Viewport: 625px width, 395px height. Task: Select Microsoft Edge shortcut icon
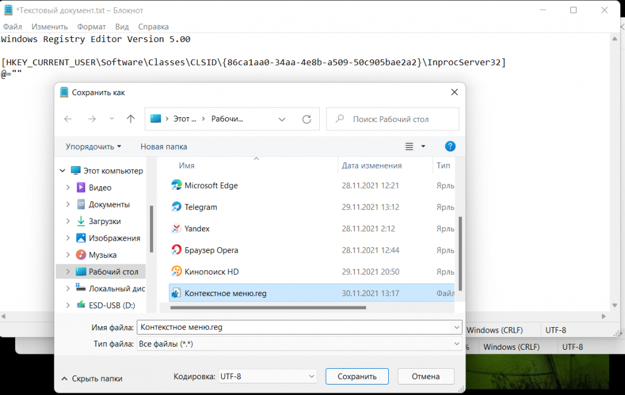click(x=176, y=186)
